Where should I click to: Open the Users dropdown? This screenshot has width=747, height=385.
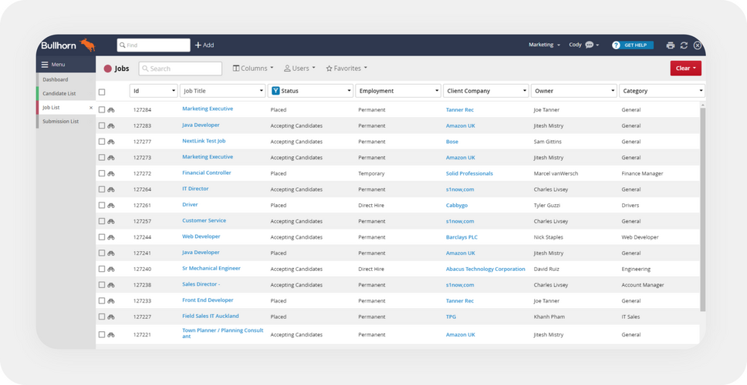pyautogui.click(x=299, y=69)
